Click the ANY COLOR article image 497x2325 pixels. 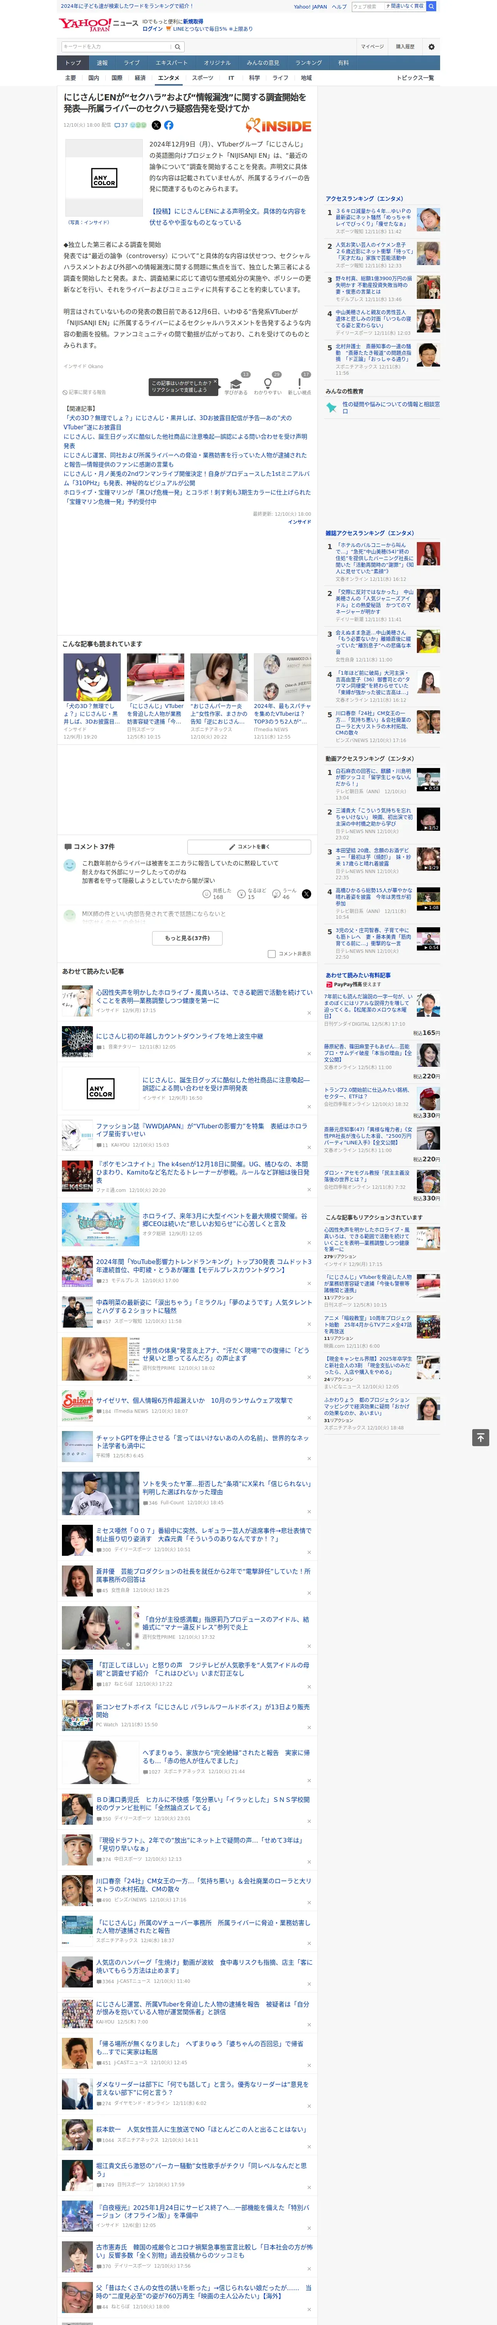click(104, 178)
